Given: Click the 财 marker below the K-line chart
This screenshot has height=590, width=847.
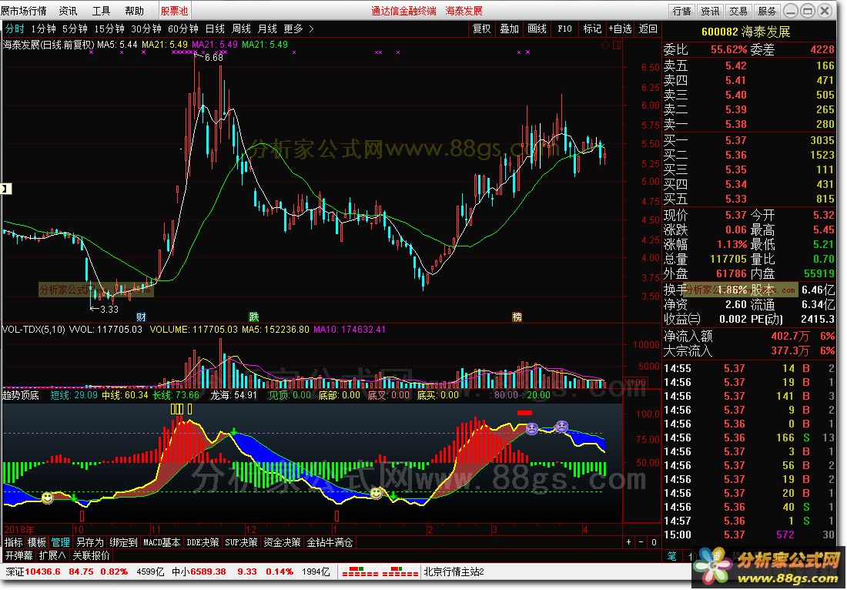Looking at the screenshot, I should 141,317.
